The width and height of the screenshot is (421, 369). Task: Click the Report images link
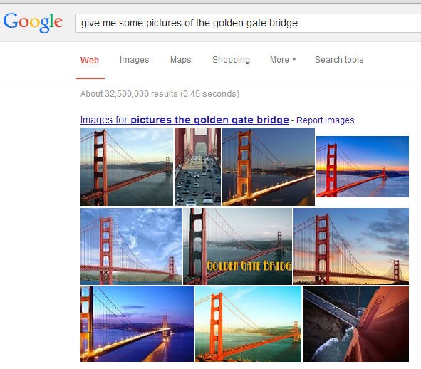tap(325, 120)
